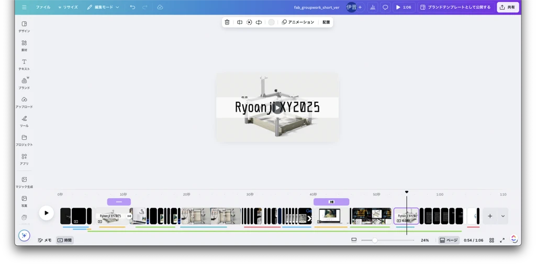
Task: Add a collaborator with the plus icon
Action: click(360, 7)
